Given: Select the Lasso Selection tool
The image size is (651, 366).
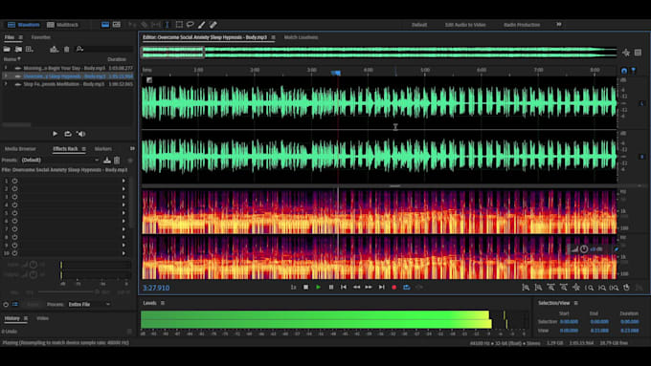Looking at the screenshot, I should pos(191,25).
